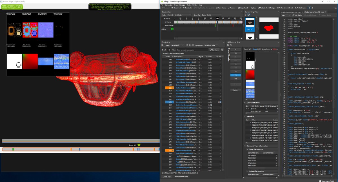Click the filter regular expression field

coord(192,50)
